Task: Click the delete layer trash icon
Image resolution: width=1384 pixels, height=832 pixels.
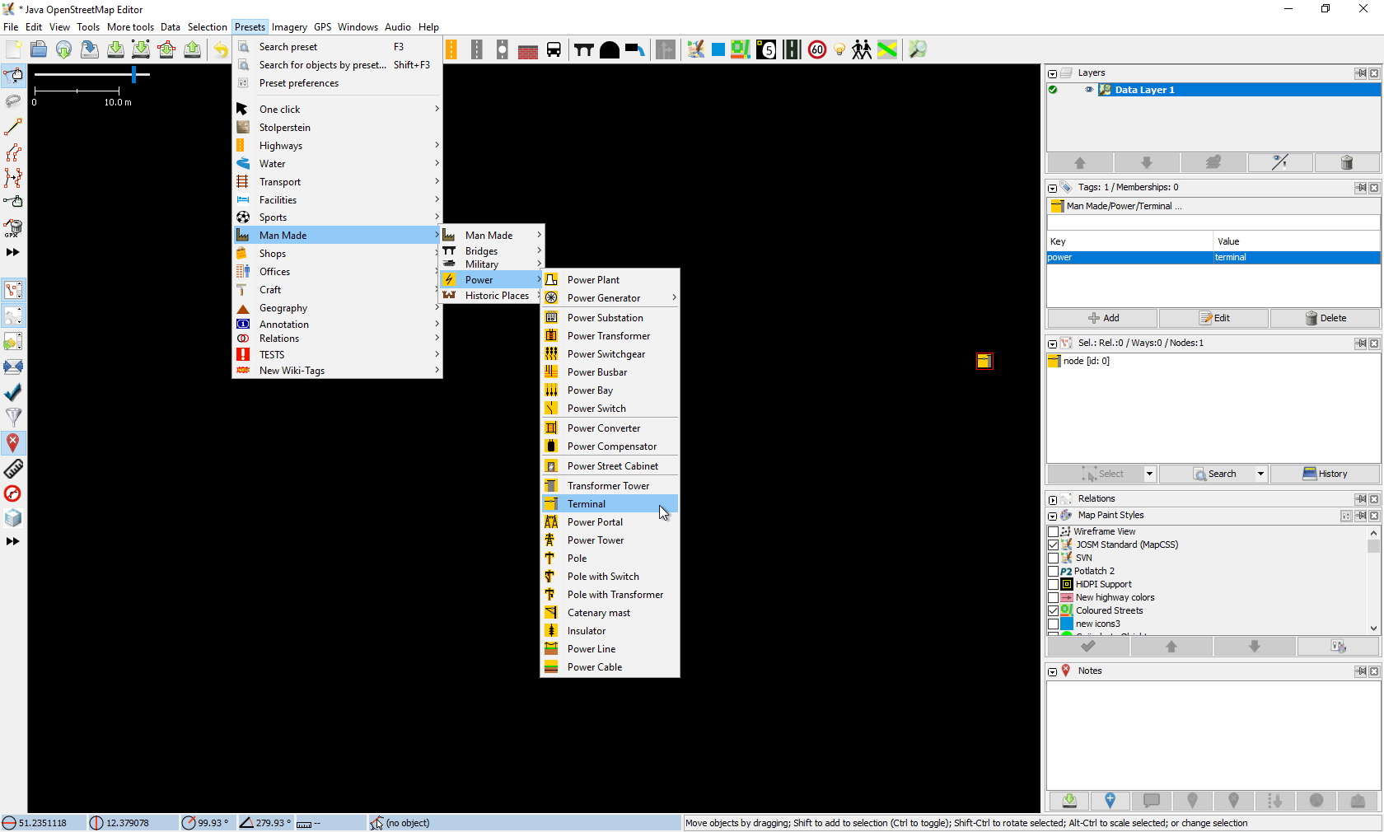Action: 1346,162
